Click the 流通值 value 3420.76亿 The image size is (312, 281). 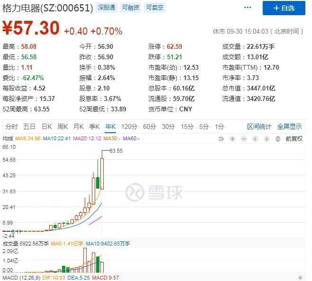point(261,99)
